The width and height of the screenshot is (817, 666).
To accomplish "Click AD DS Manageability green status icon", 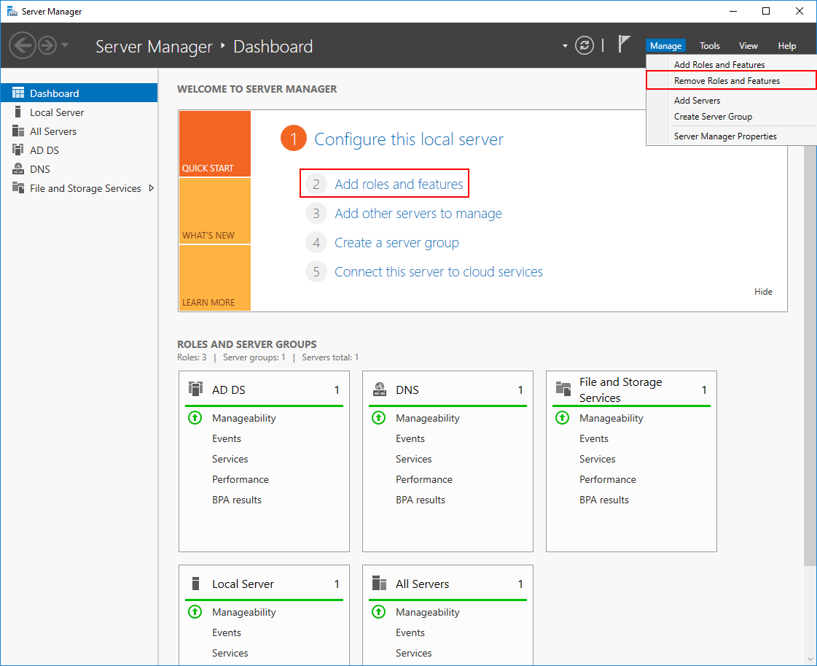I will (195, 418).
